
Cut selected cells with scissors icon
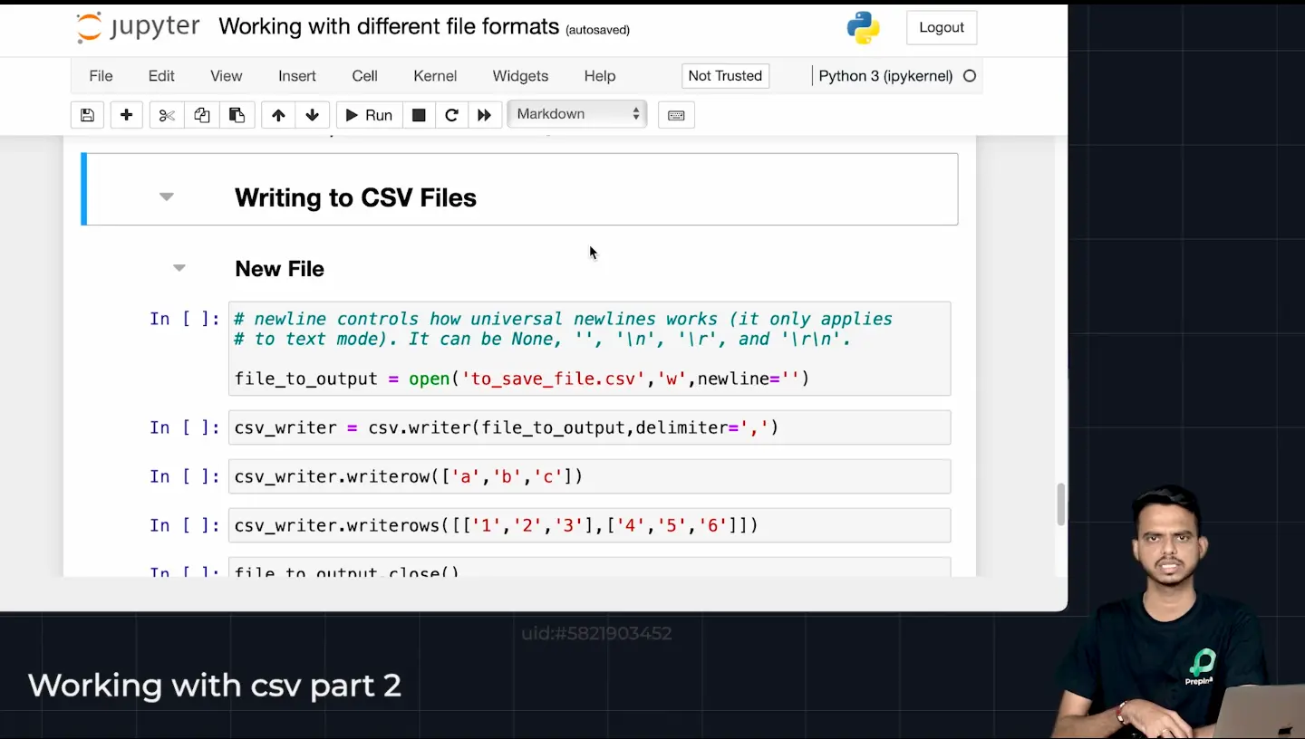tap(167, 115)
